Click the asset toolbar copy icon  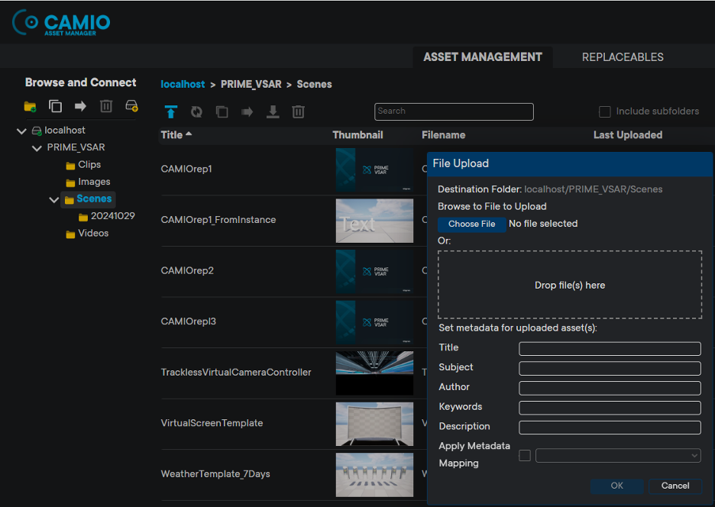pyautogui.click(x=222, y=112)
